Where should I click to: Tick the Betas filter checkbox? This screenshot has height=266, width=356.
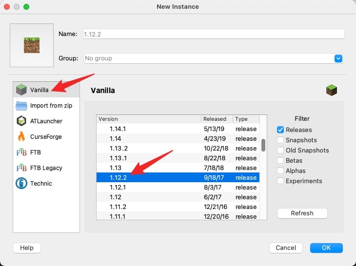click(280, 160)
